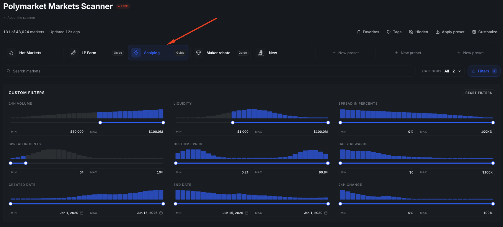Show Hidden markets via the crossed-eye icon

pyautogui.click(x=411, y=32)
